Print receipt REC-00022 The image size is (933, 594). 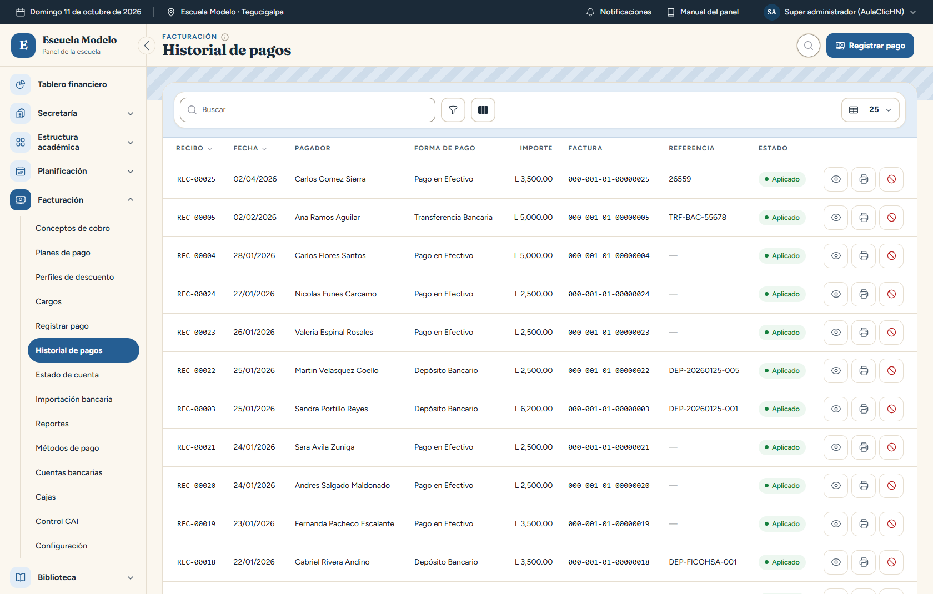pos(864,371)
